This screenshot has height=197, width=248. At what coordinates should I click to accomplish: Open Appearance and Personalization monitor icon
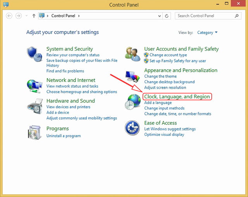point(133,77)
